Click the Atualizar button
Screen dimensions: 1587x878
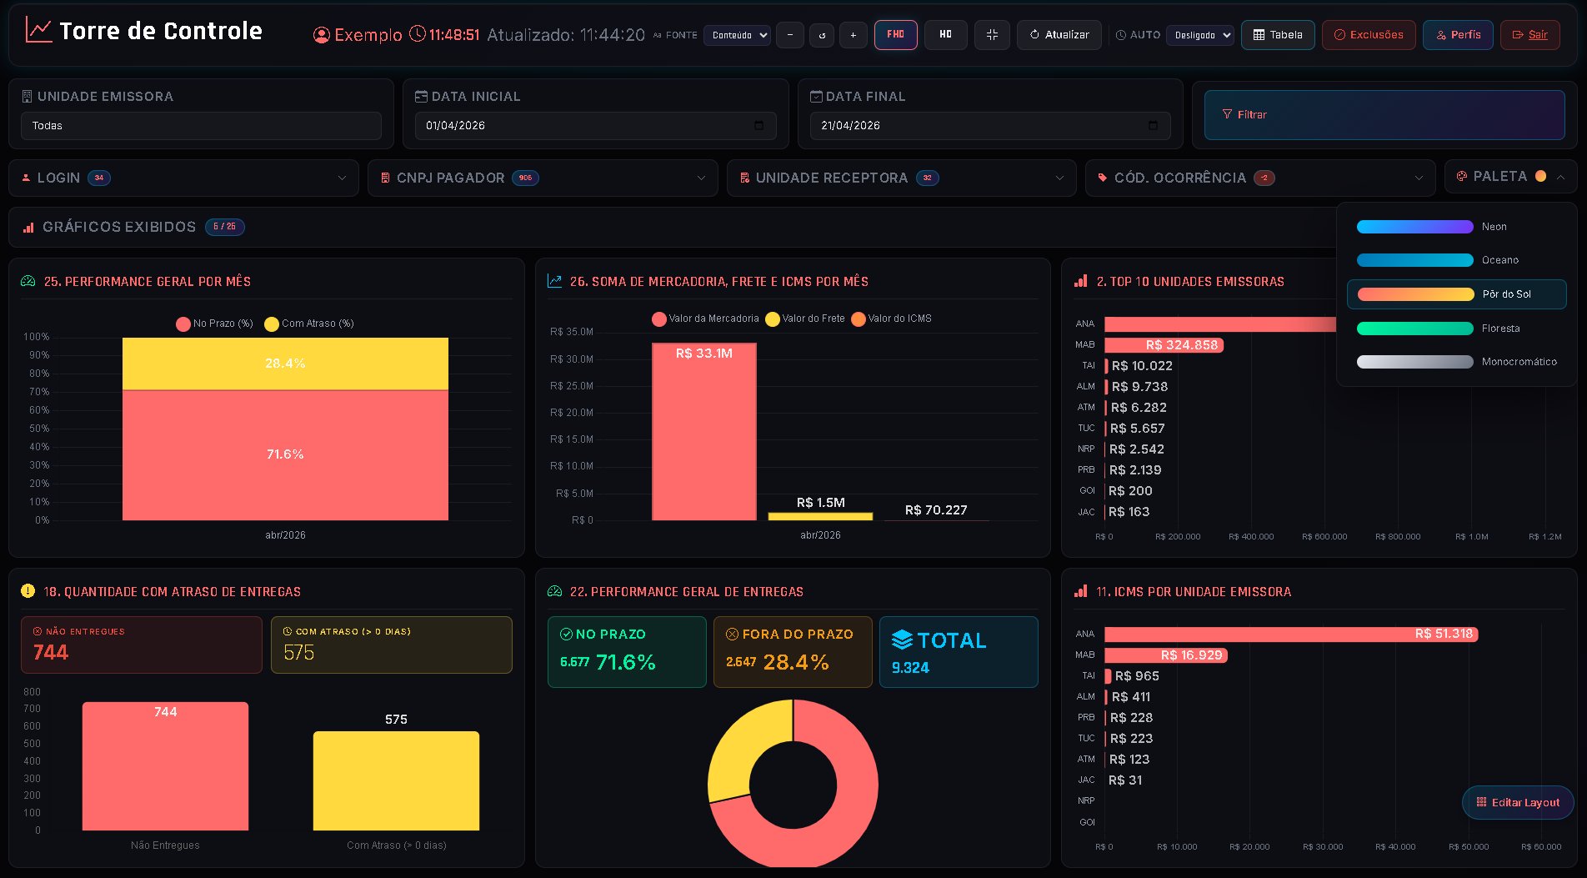1059,35
